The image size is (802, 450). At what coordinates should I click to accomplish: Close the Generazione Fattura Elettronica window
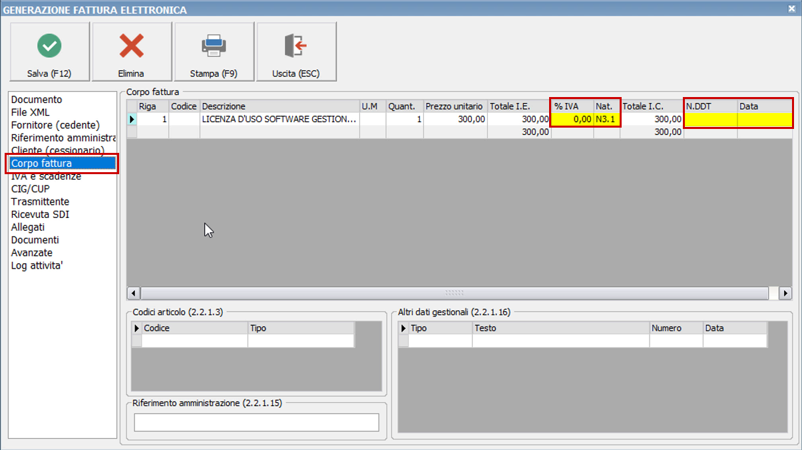coord(791,9)
